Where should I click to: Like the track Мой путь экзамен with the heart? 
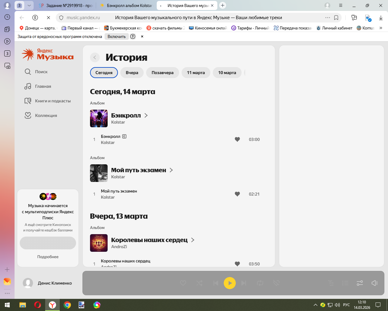237,194
